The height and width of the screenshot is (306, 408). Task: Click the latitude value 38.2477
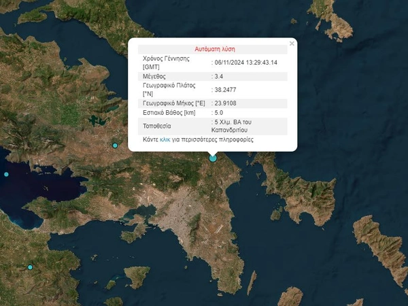pos(226,89)
